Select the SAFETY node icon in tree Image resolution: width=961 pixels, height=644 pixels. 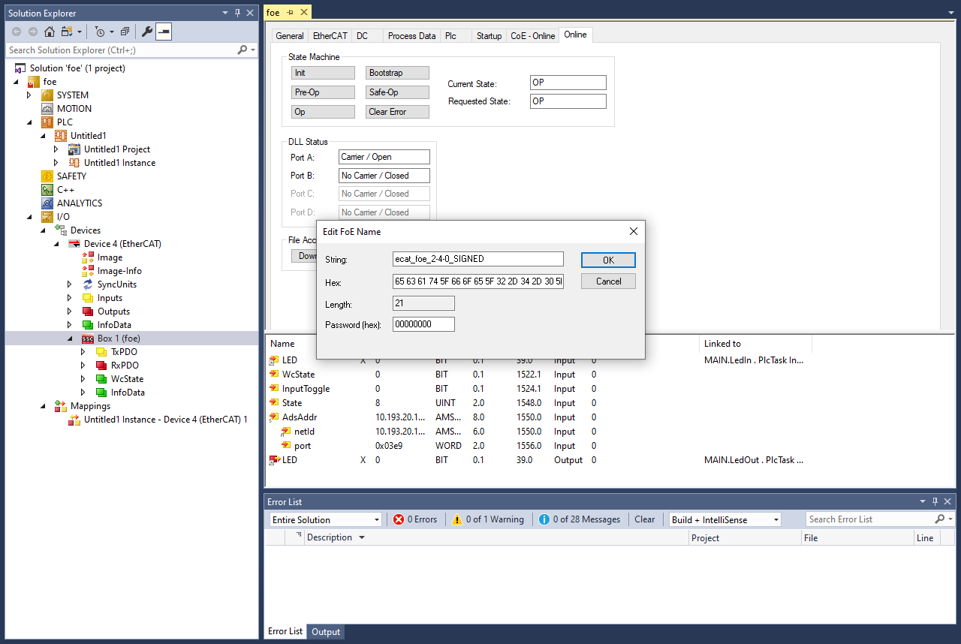pyautogui.click(x=47, y=176)
